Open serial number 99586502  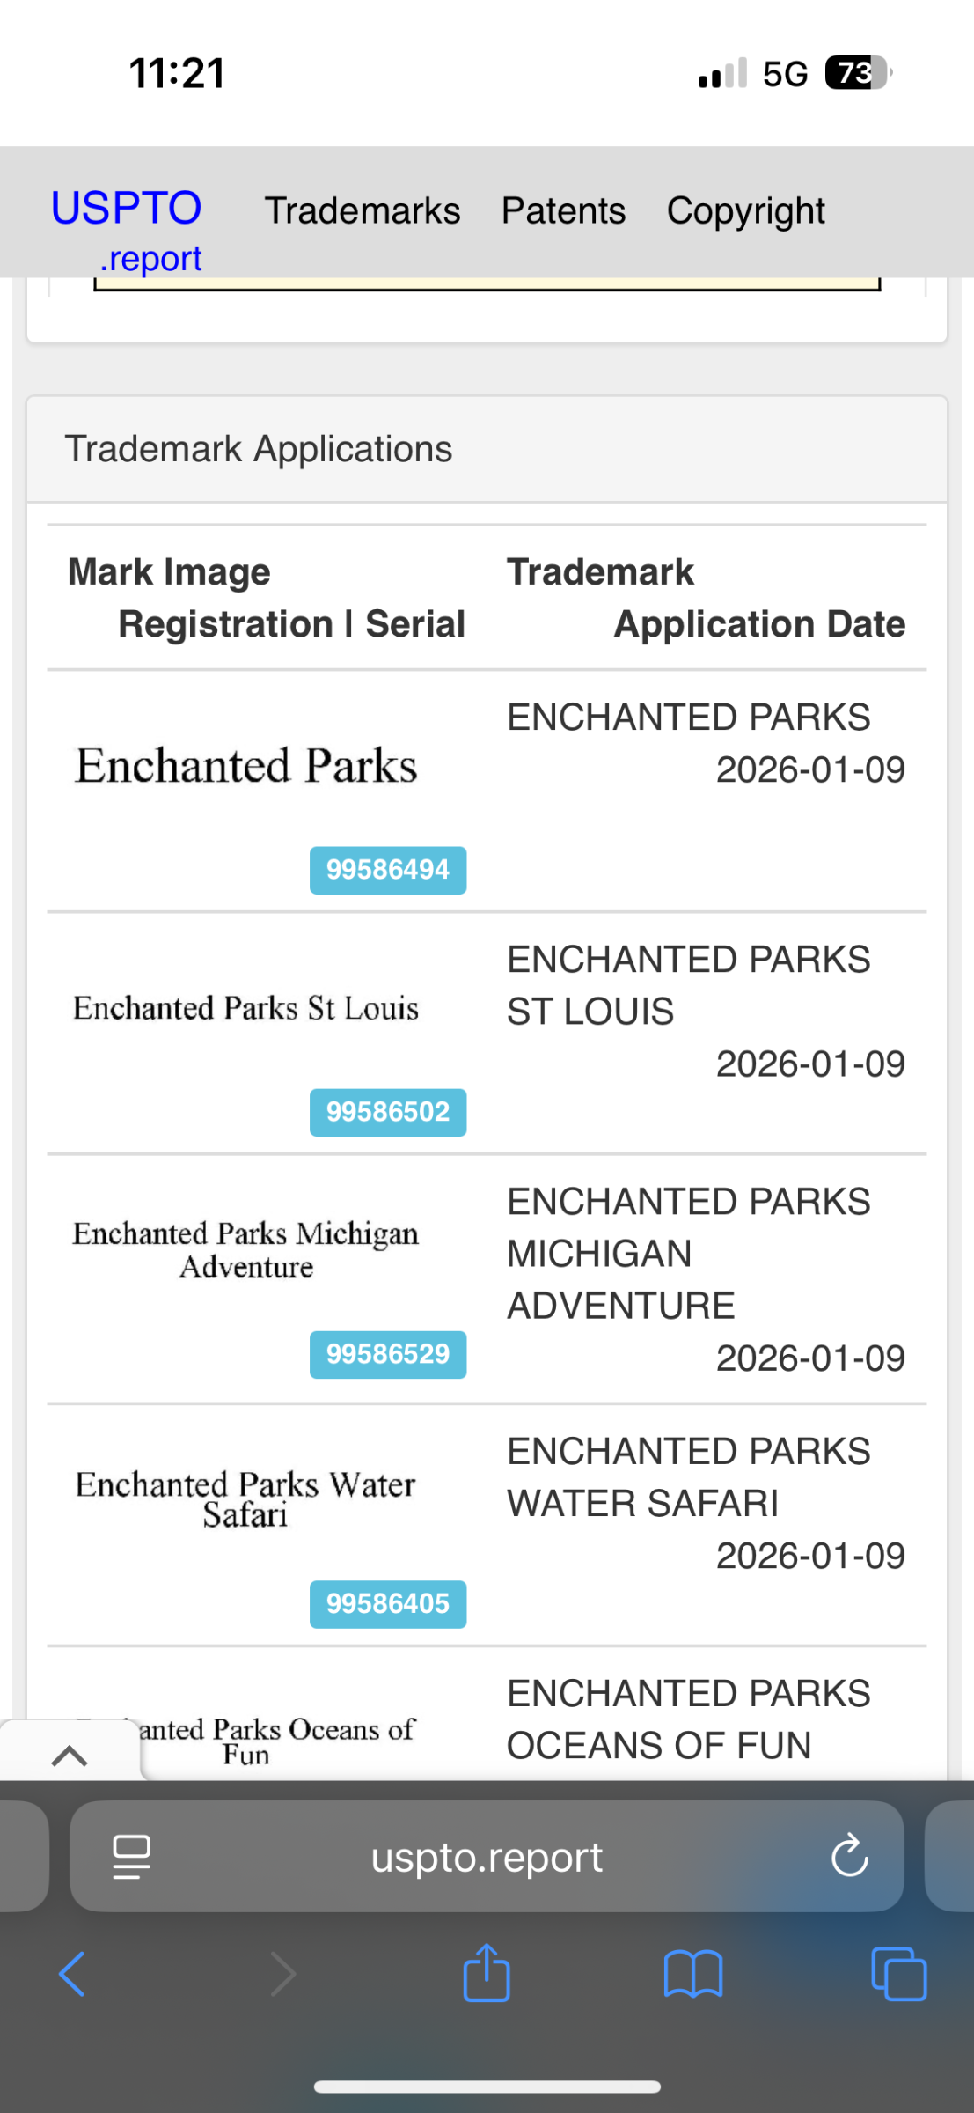coord(388,1112)
